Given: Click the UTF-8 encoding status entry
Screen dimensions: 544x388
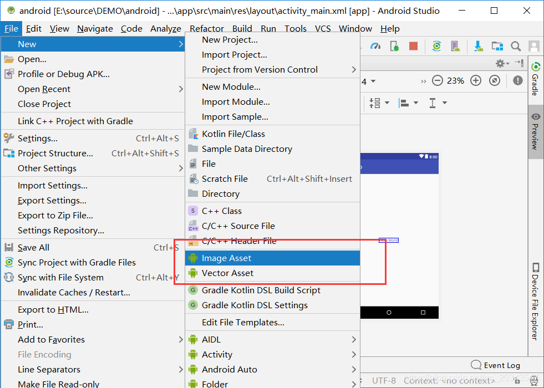Looking at the screenshot, I should click(384, 380).
